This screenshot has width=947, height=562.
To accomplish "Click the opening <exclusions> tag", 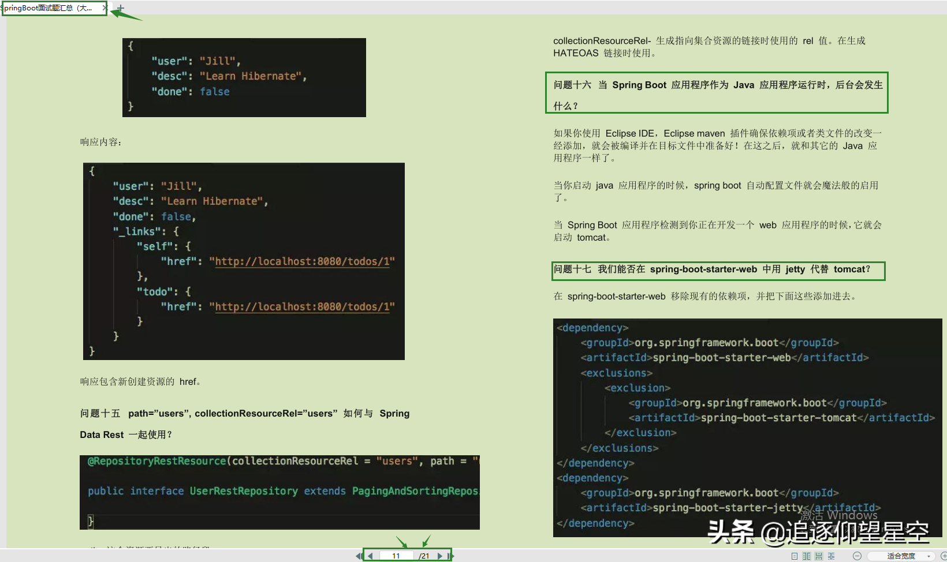I will (x=616, y=373).
